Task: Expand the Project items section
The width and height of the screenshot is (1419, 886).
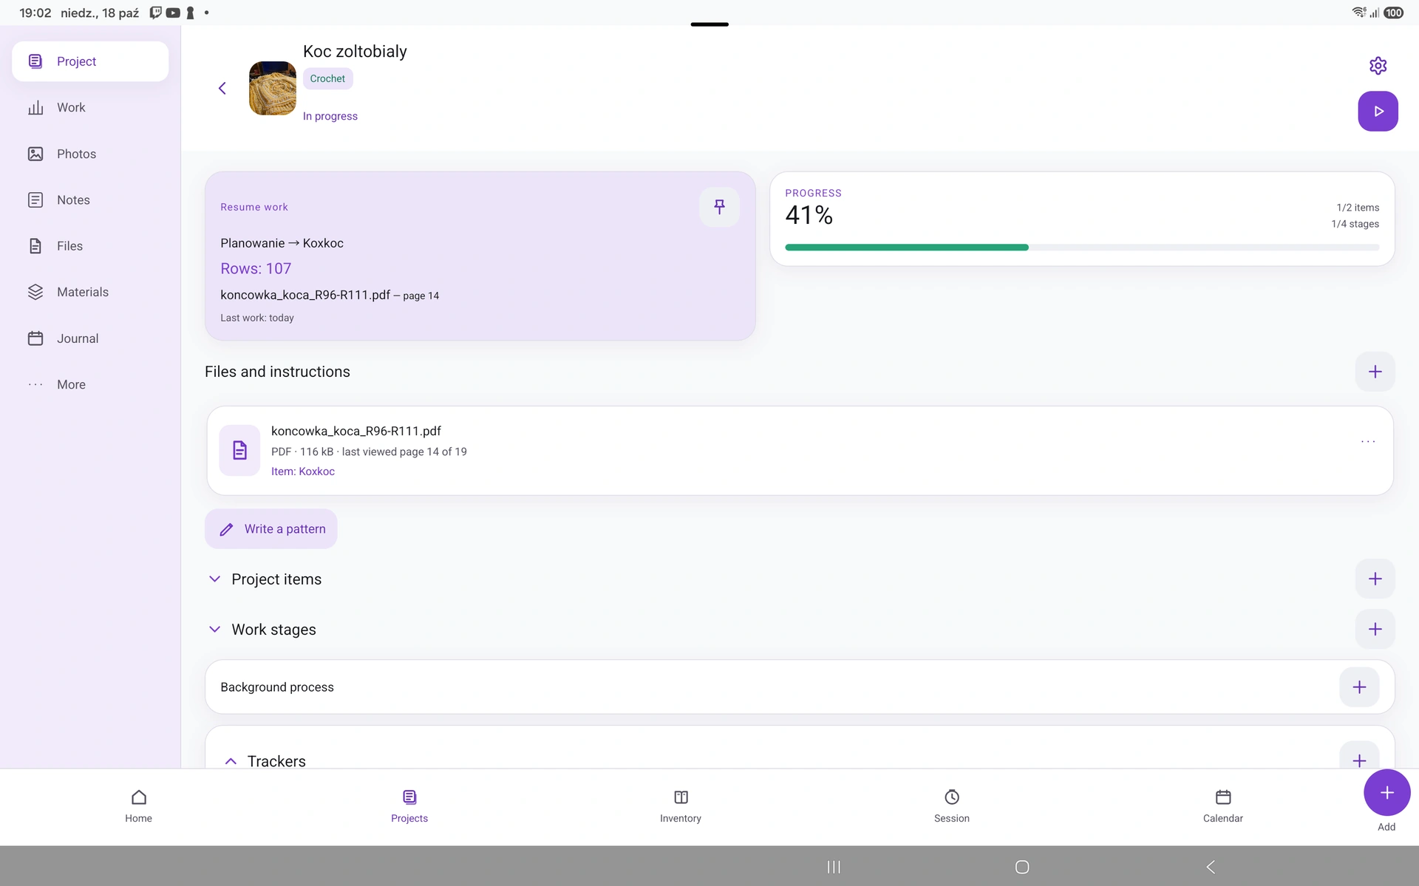Action: [x=214, y=579]
